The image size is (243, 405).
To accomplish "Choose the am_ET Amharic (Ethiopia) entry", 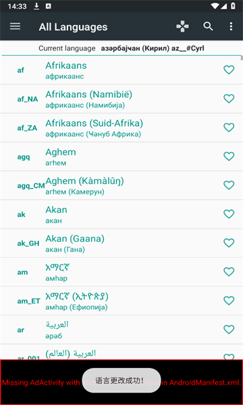I will click(122, 301).
